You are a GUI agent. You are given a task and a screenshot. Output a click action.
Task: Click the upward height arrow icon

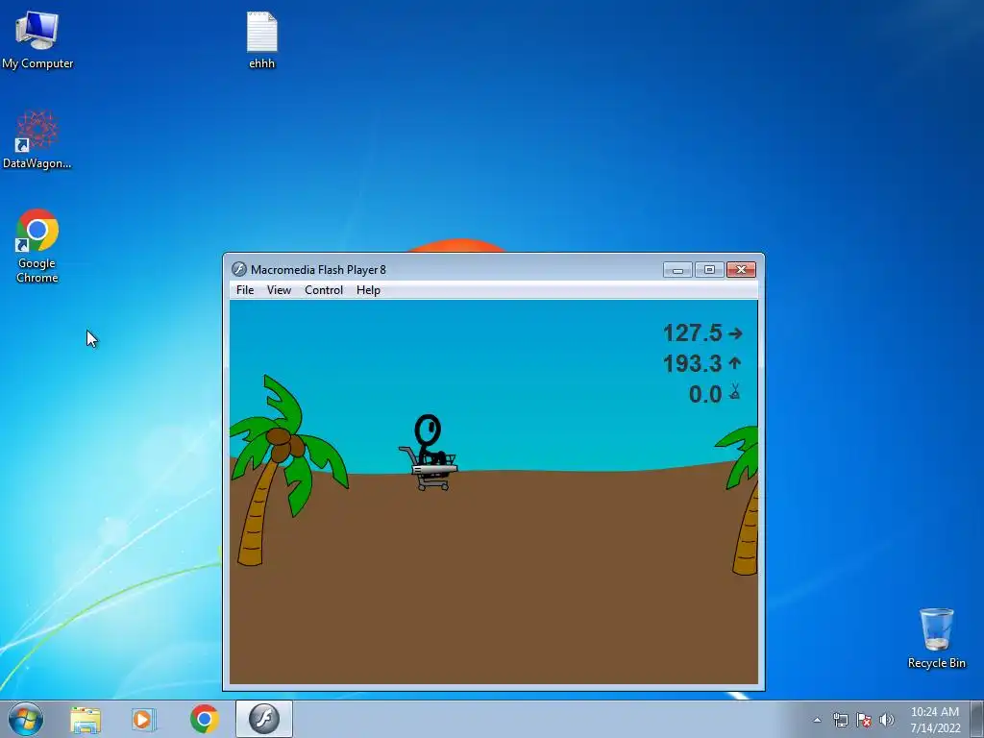coord(735,362)
